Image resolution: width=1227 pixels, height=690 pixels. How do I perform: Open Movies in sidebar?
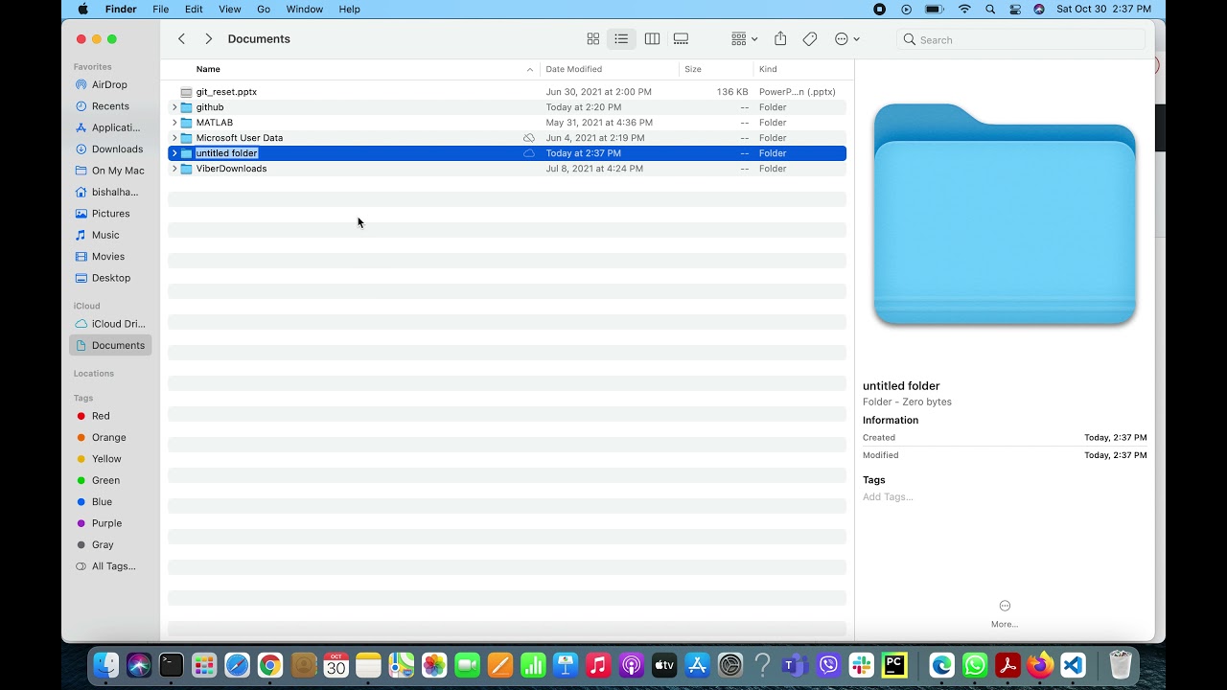coord(108,256)
